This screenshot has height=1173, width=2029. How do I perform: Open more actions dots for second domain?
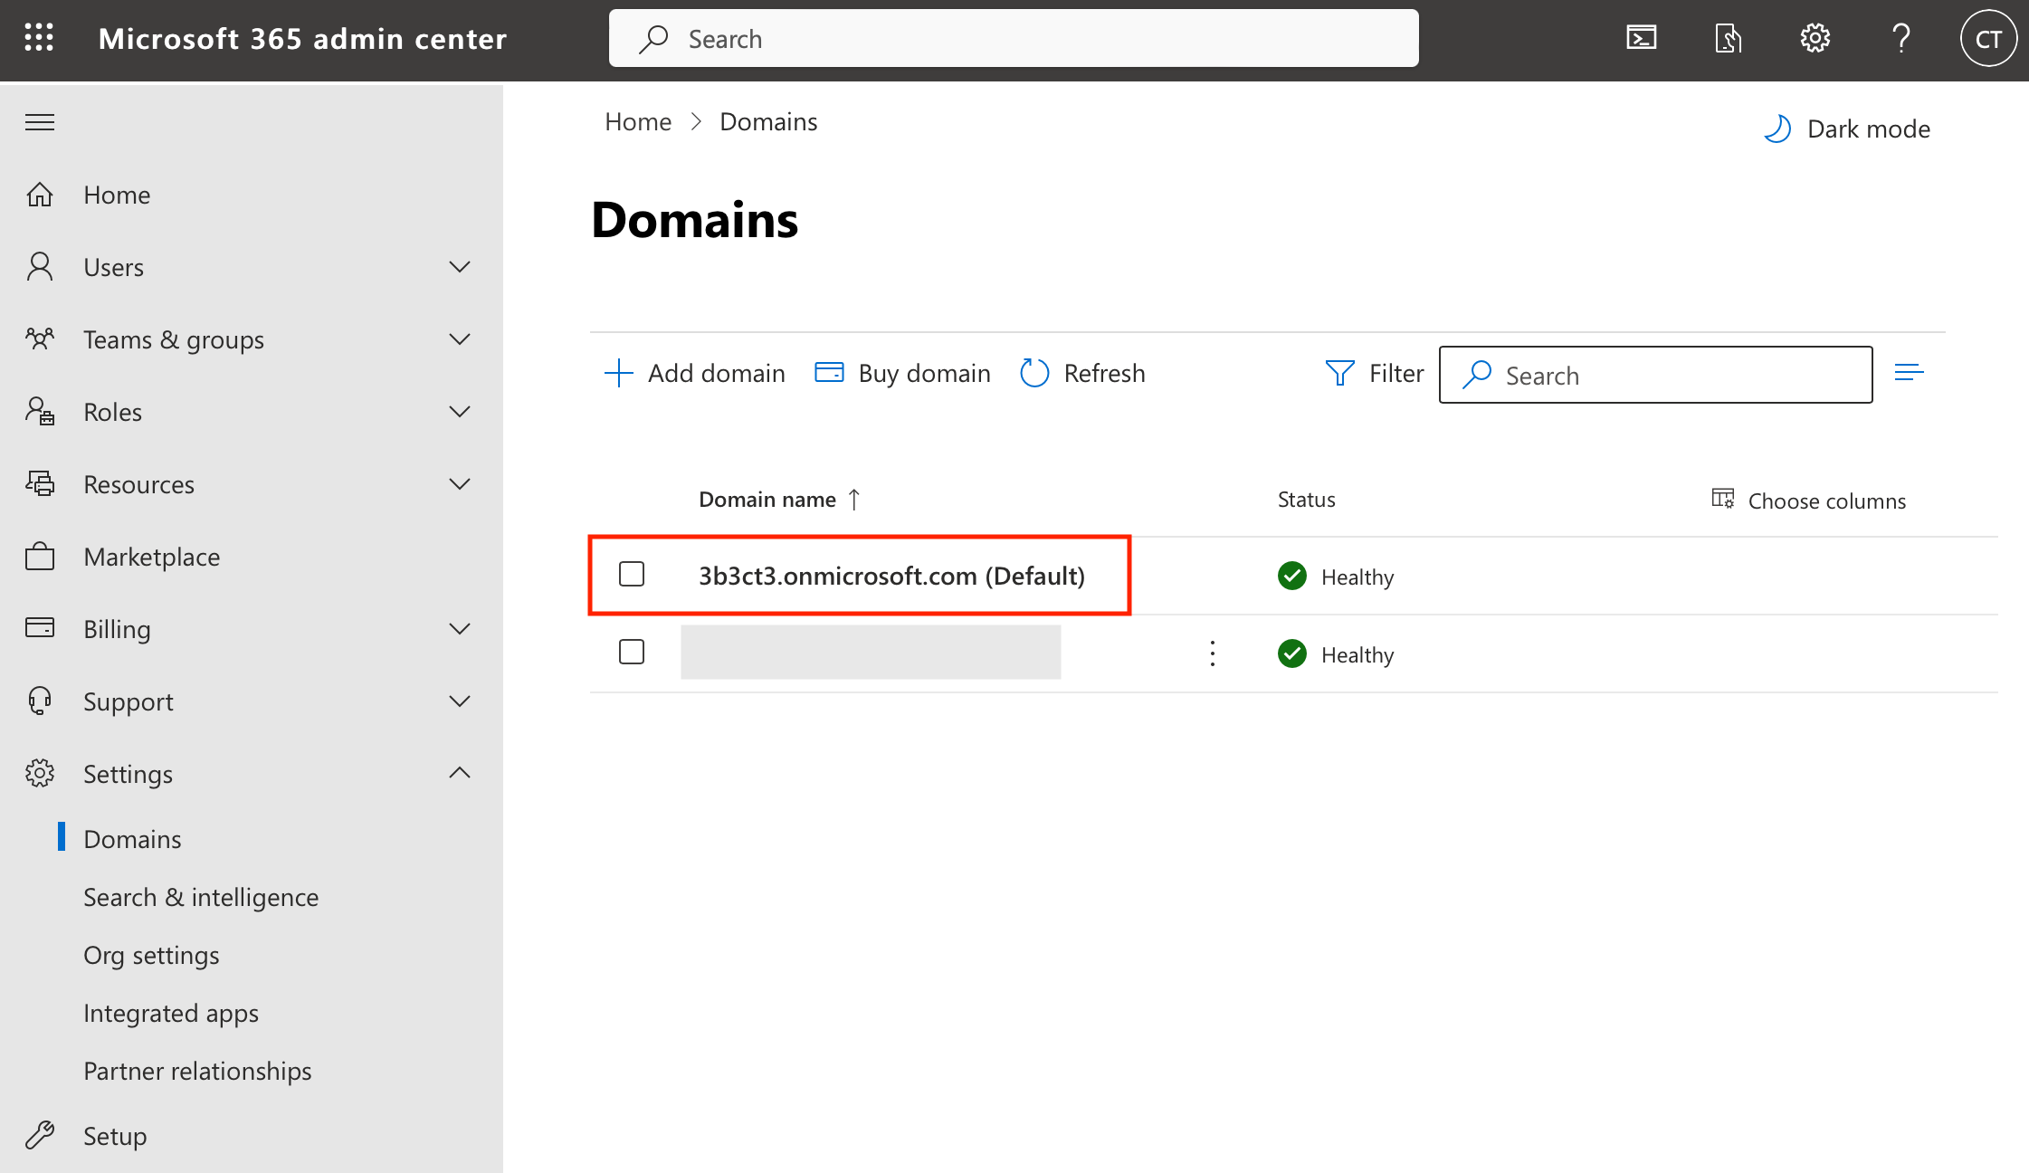tap(1213, 653)
